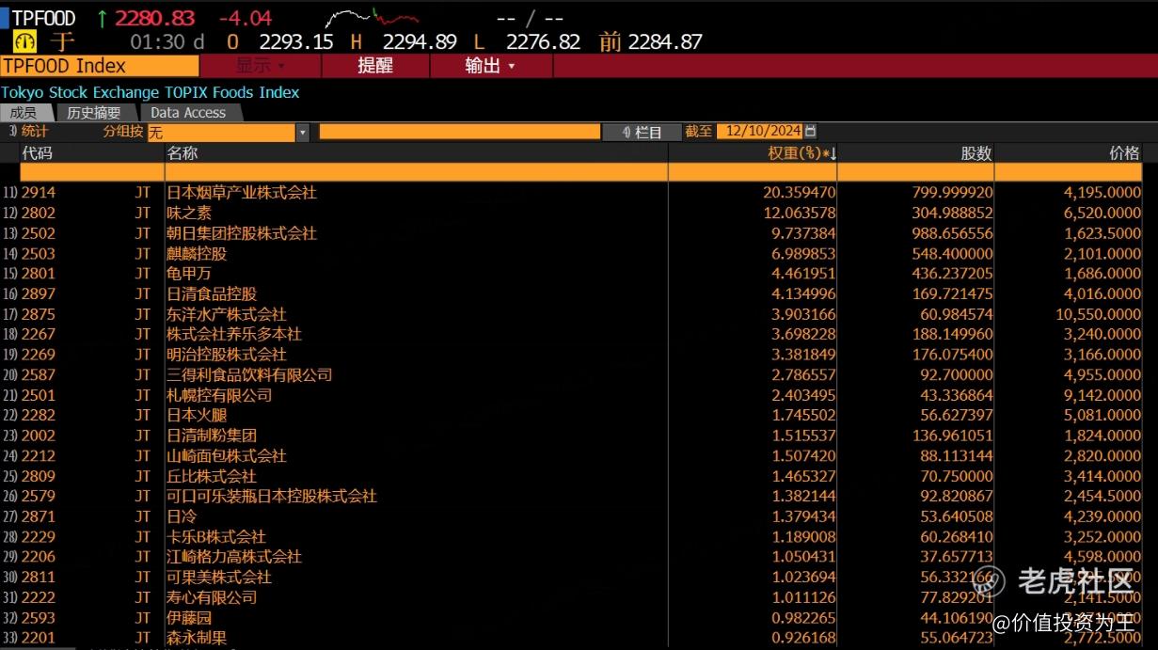The height and width of the screenshot is (650, 1158).
Task: Click ticker code 2502
Action: (x=39, y=233)
